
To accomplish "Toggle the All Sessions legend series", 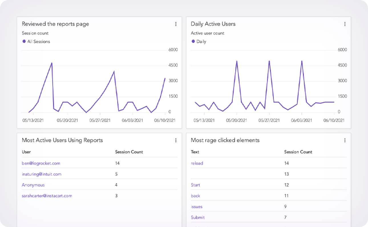I will [36, 41].
